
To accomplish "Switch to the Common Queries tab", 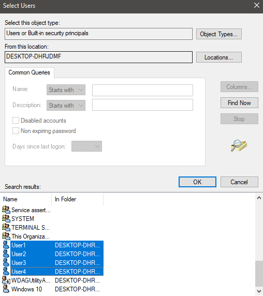I will pyautogui.click(x=30, y=72).
